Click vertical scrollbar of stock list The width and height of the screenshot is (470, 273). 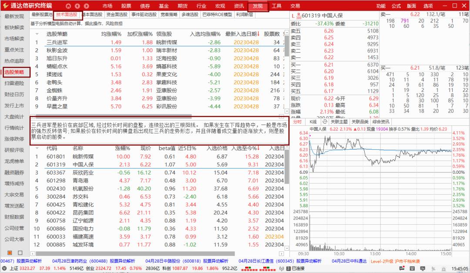(286, 167)
